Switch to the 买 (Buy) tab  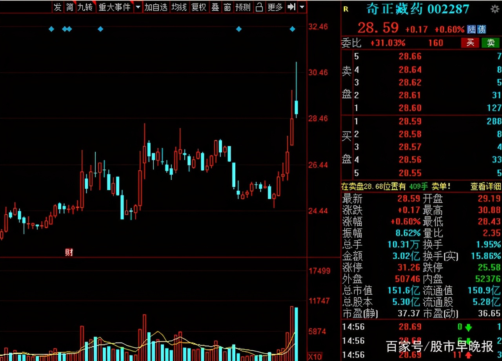470,43
